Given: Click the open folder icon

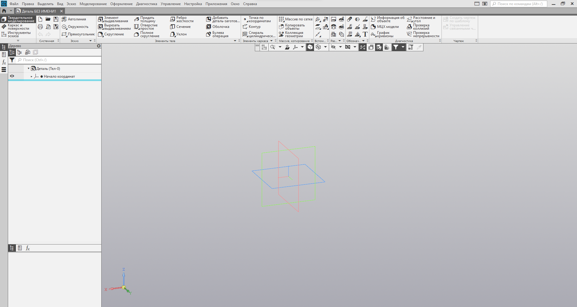Looking at the screenshot, I should tap(48, 19).
